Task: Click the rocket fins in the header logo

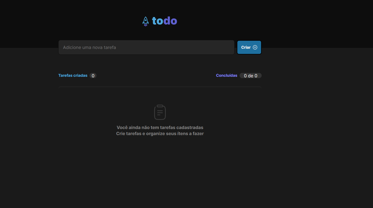Action: click(143, 23)
